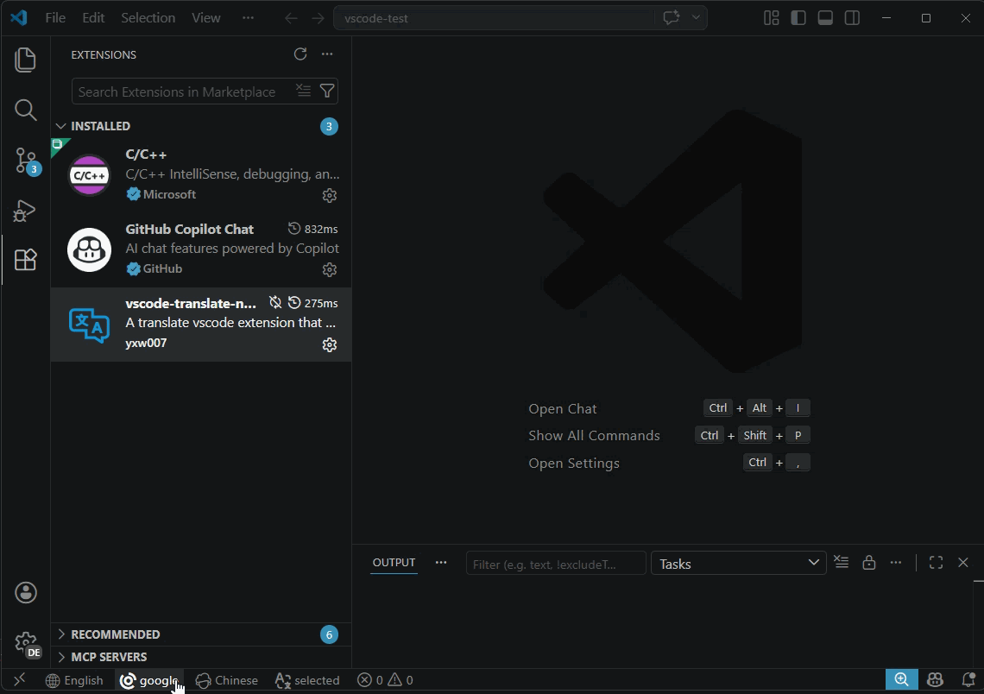Click the yxw007 publisher name
The image size is (984, 694).
[146, 343]
